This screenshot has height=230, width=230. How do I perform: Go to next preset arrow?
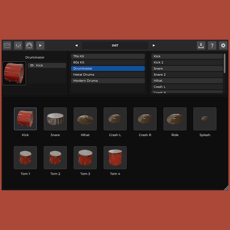pos(154,46)
